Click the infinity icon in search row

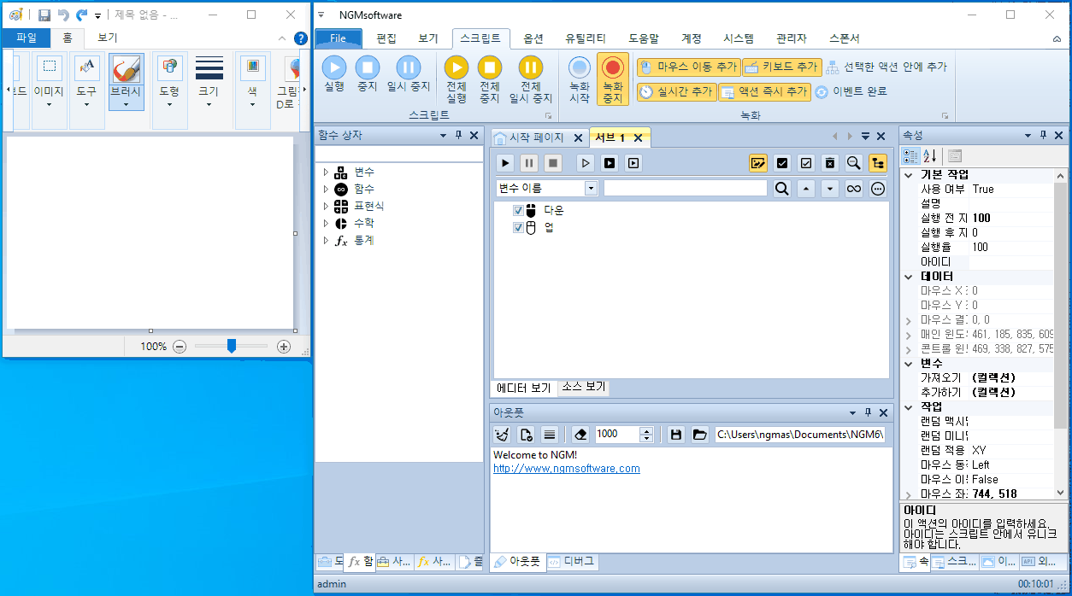(x=853, y=189)
